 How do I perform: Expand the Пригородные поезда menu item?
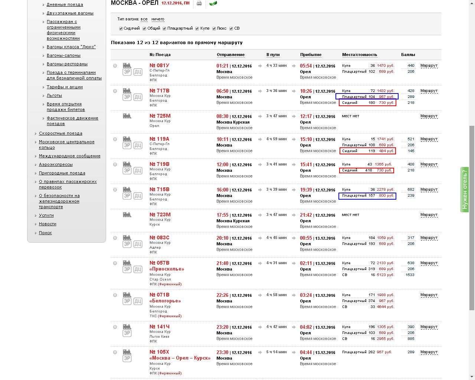[62, 173]
